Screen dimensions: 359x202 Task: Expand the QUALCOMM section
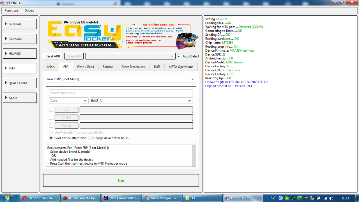coord(20,83)
